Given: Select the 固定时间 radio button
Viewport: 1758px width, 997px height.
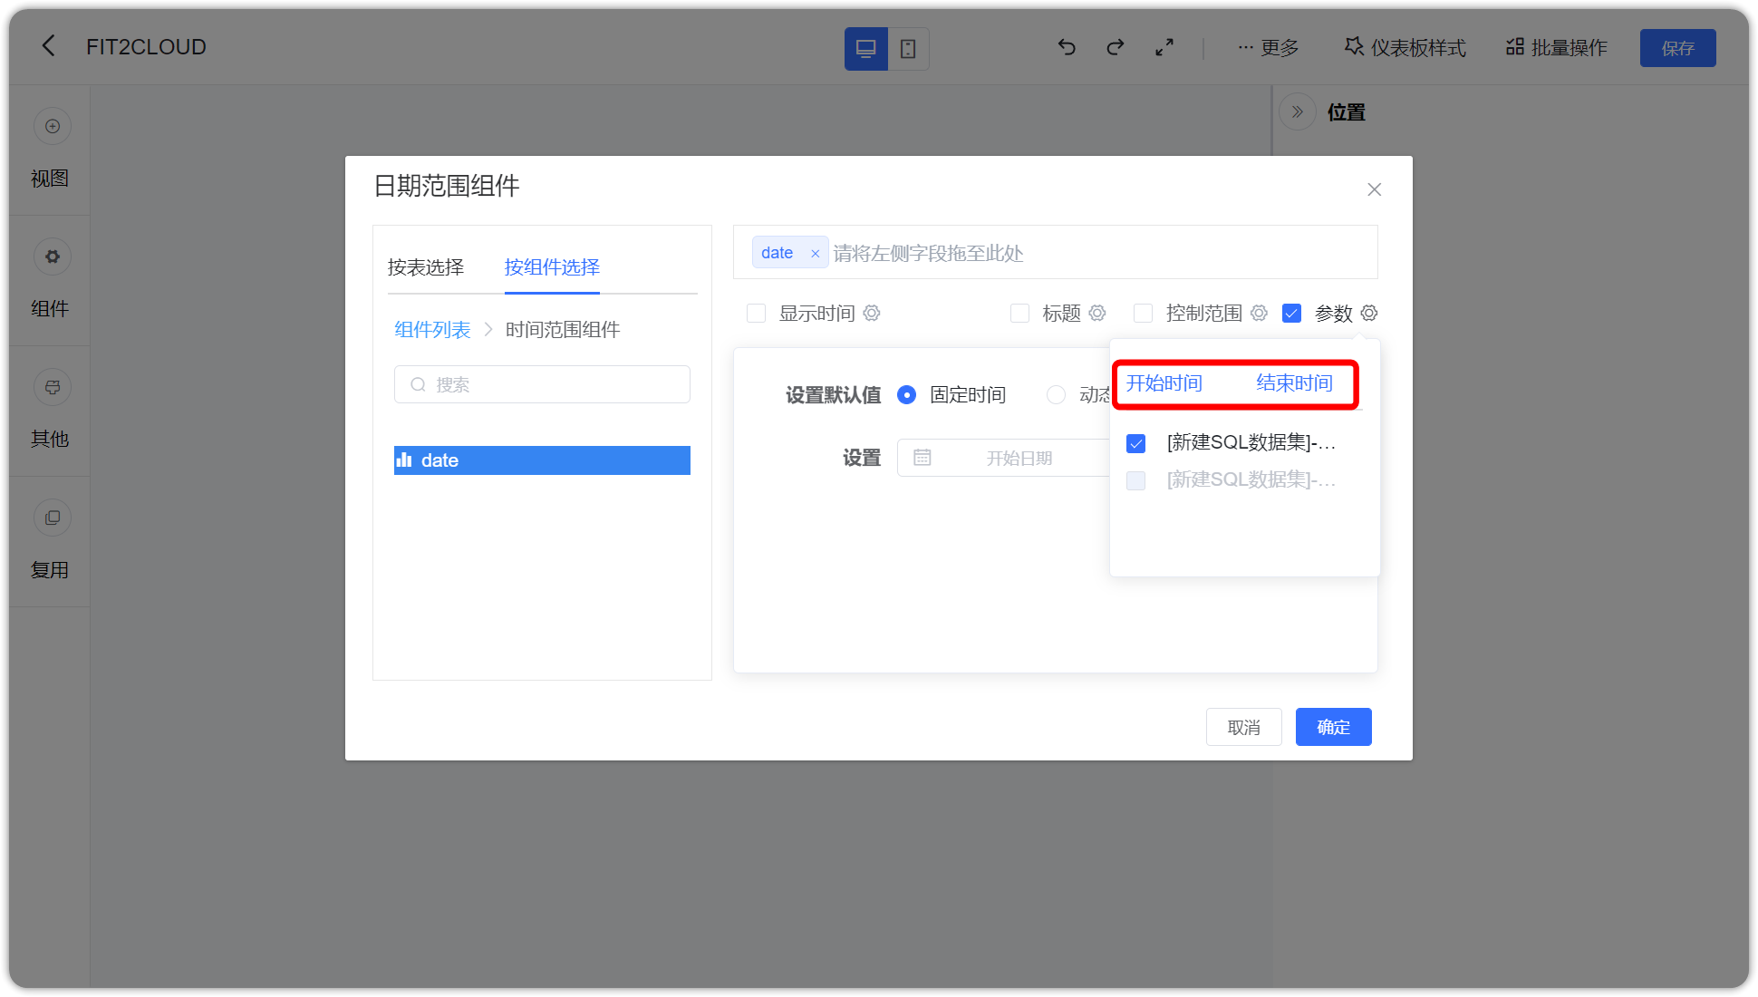Looking at the screenshot, I should pyautogui.click(x=906, y=394).
